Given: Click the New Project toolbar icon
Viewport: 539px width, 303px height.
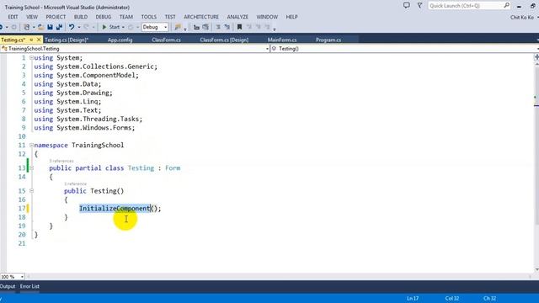Looking at the screenshot, I should (x=26, y=27).
